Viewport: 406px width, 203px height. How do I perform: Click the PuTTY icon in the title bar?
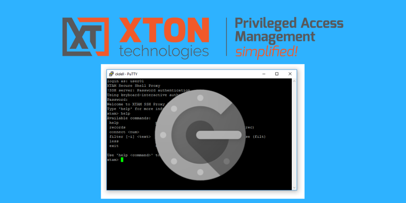(x=111, y=74)
